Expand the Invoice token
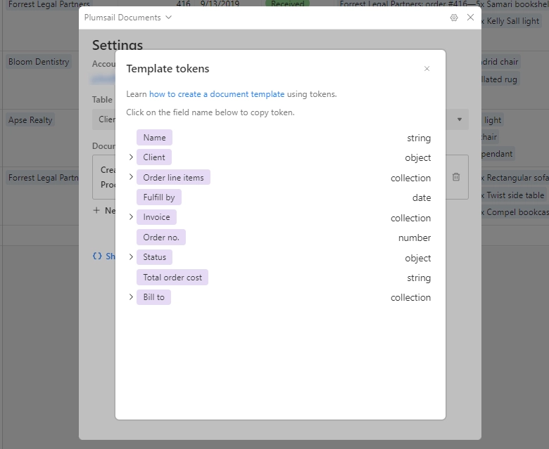The image size is (549, 449). pos(131,217)
